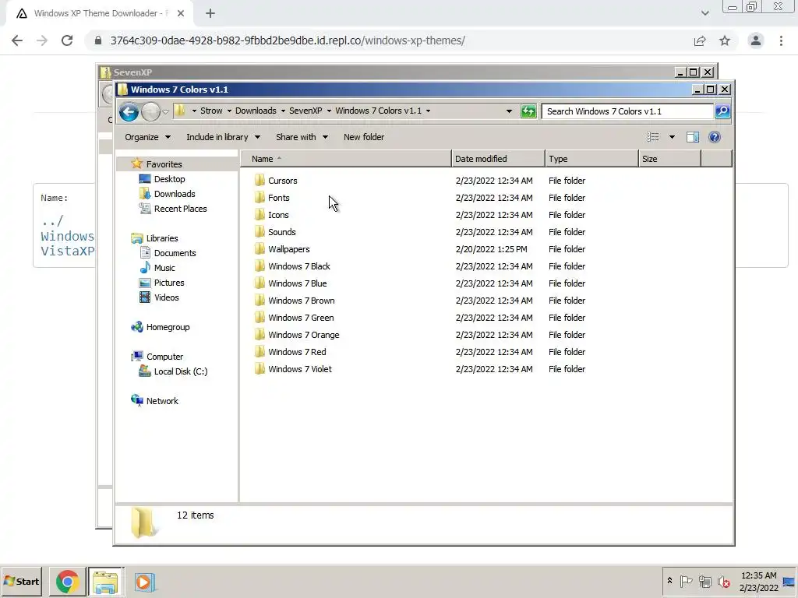Select Favorites in navigation pane
The width and height of the screenshot is (798, 598).
click(x=164, y=164)
